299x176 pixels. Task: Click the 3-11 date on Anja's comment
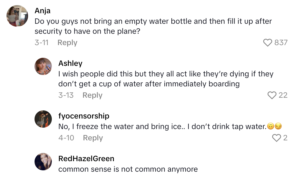tap(42, 43)
